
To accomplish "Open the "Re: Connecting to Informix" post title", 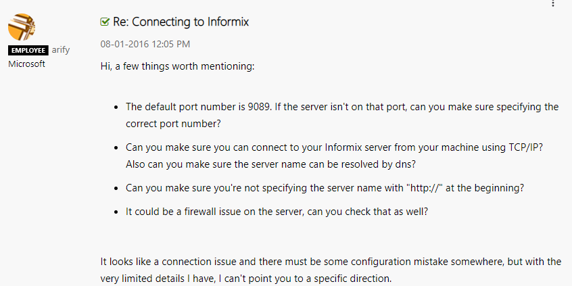I will point(181,22).
